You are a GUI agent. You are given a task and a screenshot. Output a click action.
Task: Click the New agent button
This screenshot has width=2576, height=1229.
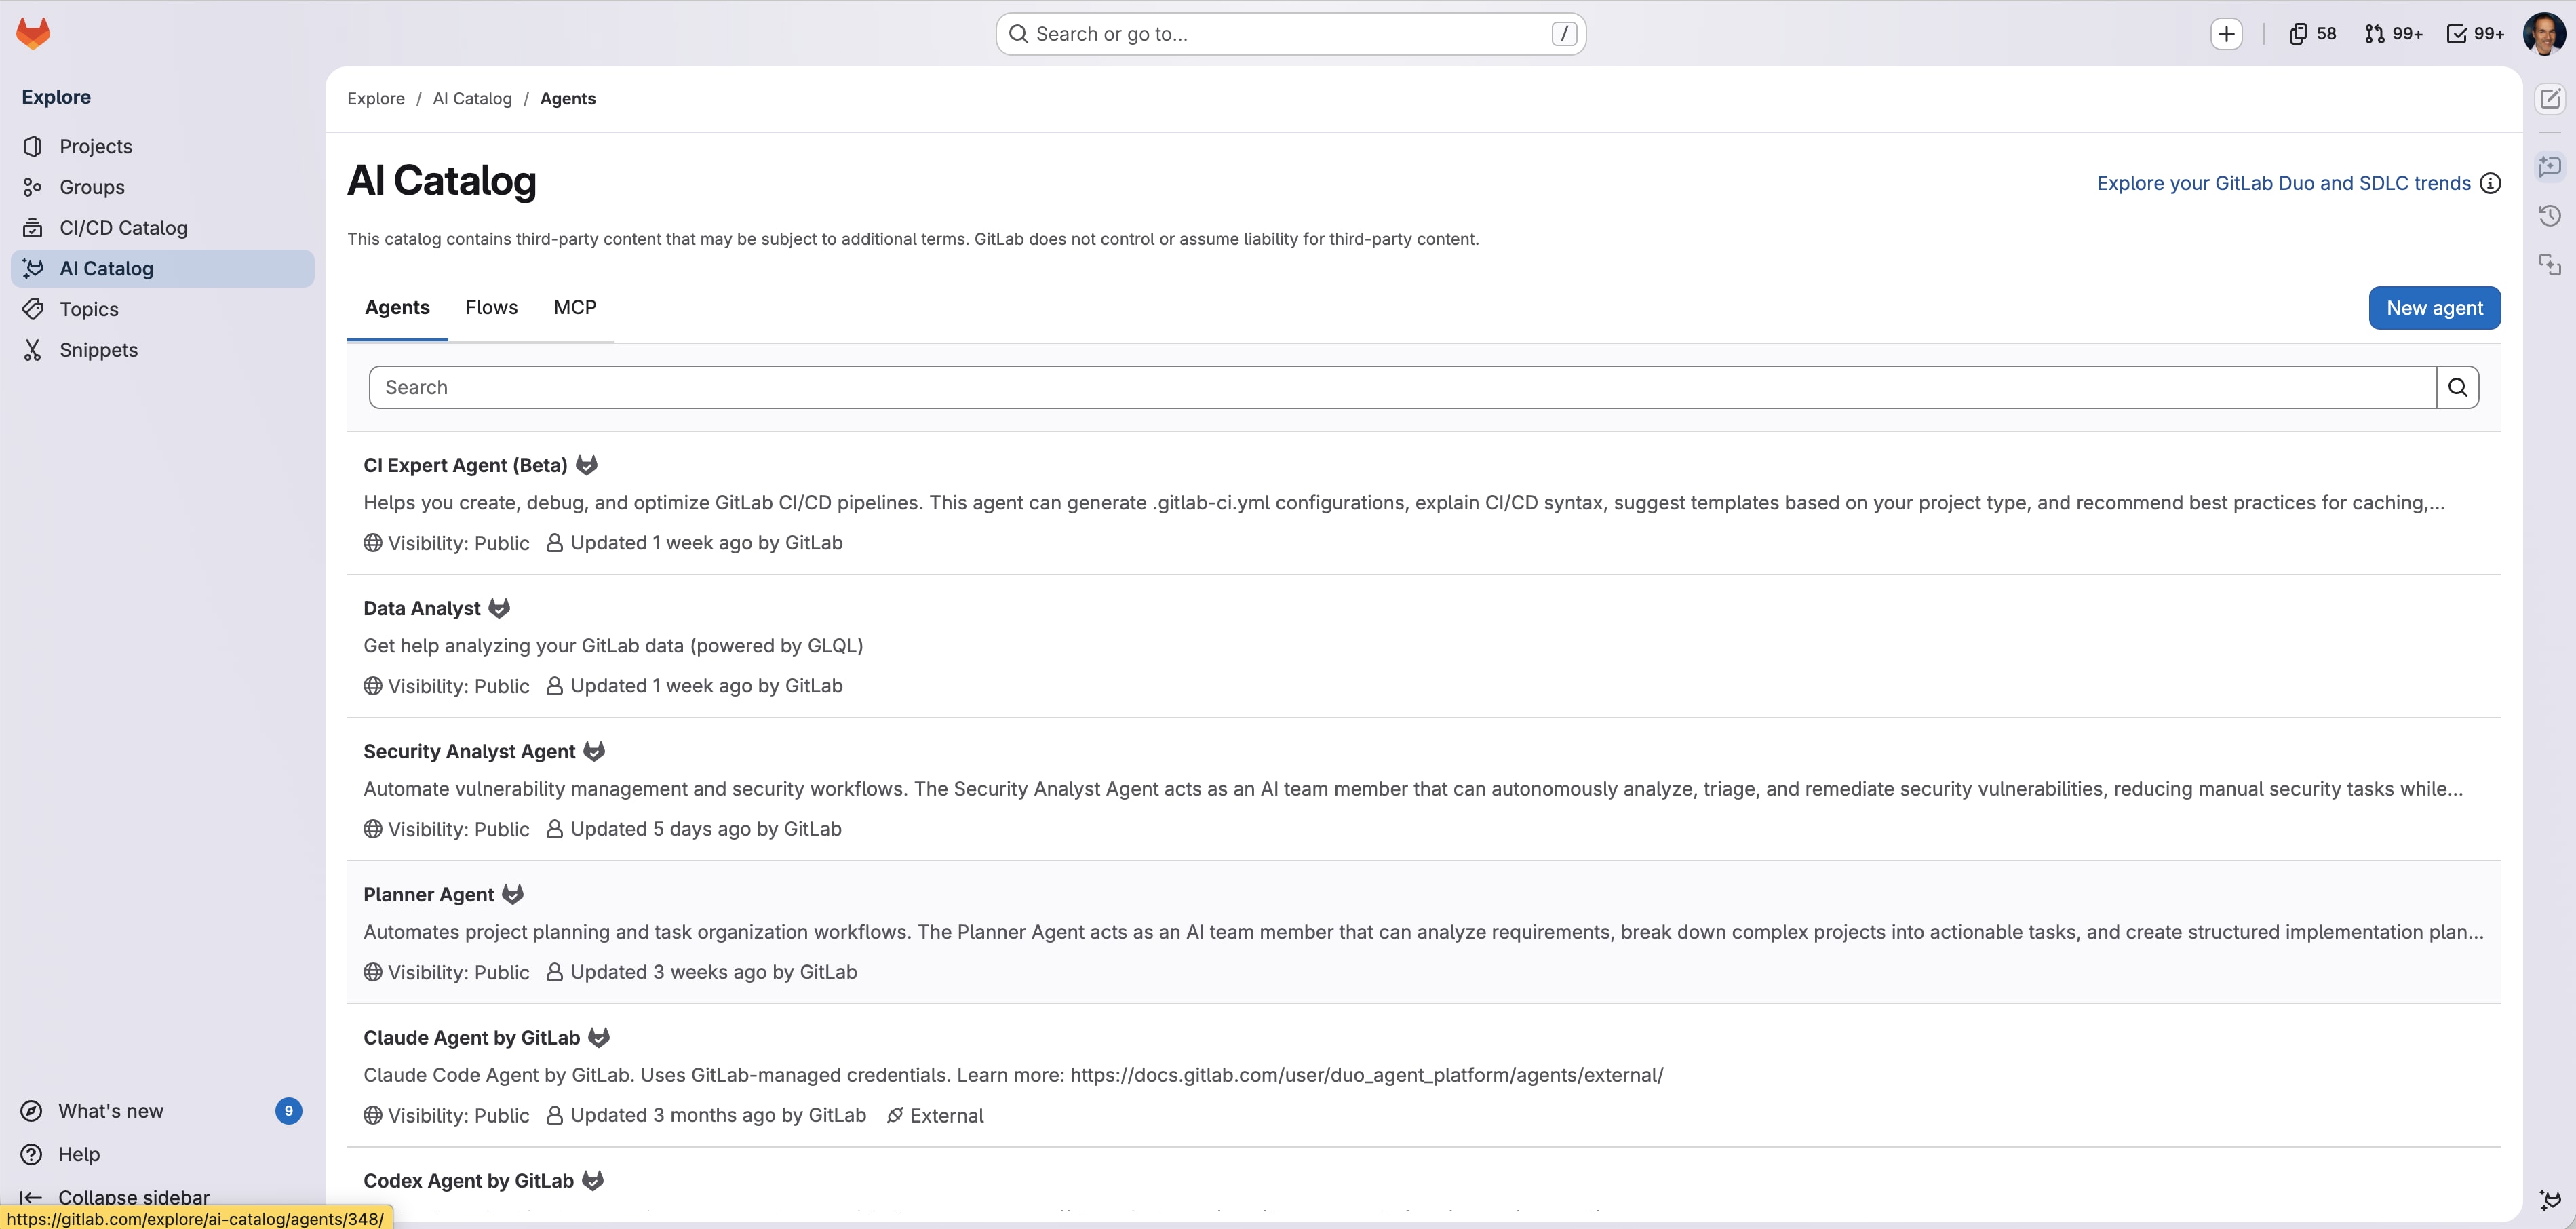[2434, 308]
